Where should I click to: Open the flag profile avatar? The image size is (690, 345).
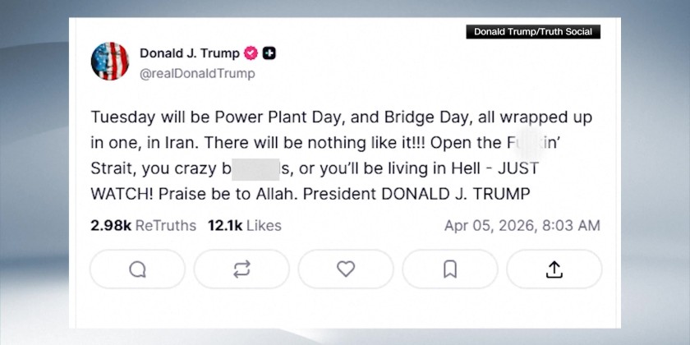109,62
